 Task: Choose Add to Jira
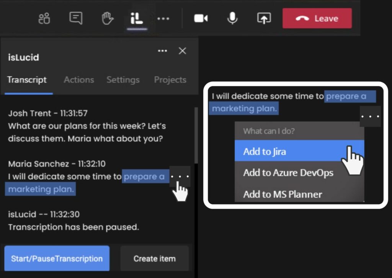point(299,151)
